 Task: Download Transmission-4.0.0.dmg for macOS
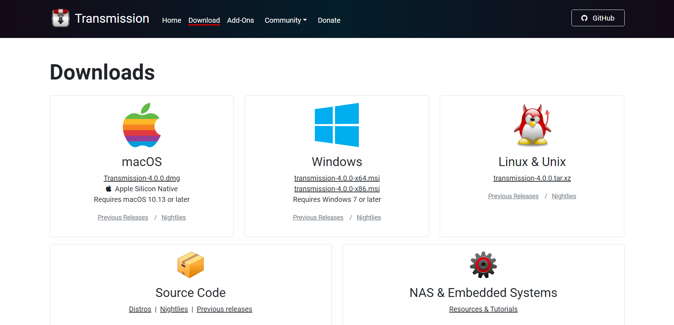click(x=142, y=178)
